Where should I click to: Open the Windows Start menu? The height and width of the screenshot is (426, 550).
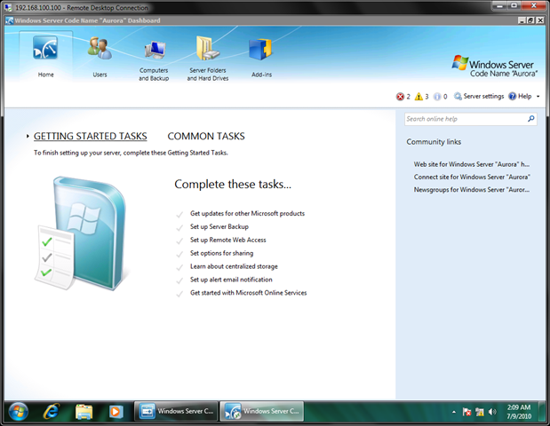pos(19,412)
